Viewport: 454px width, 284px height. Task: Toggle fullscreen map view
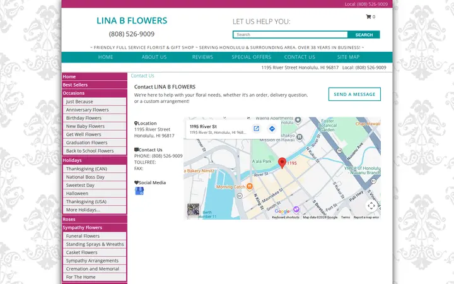pyautogui.click(x=371, y=206)
